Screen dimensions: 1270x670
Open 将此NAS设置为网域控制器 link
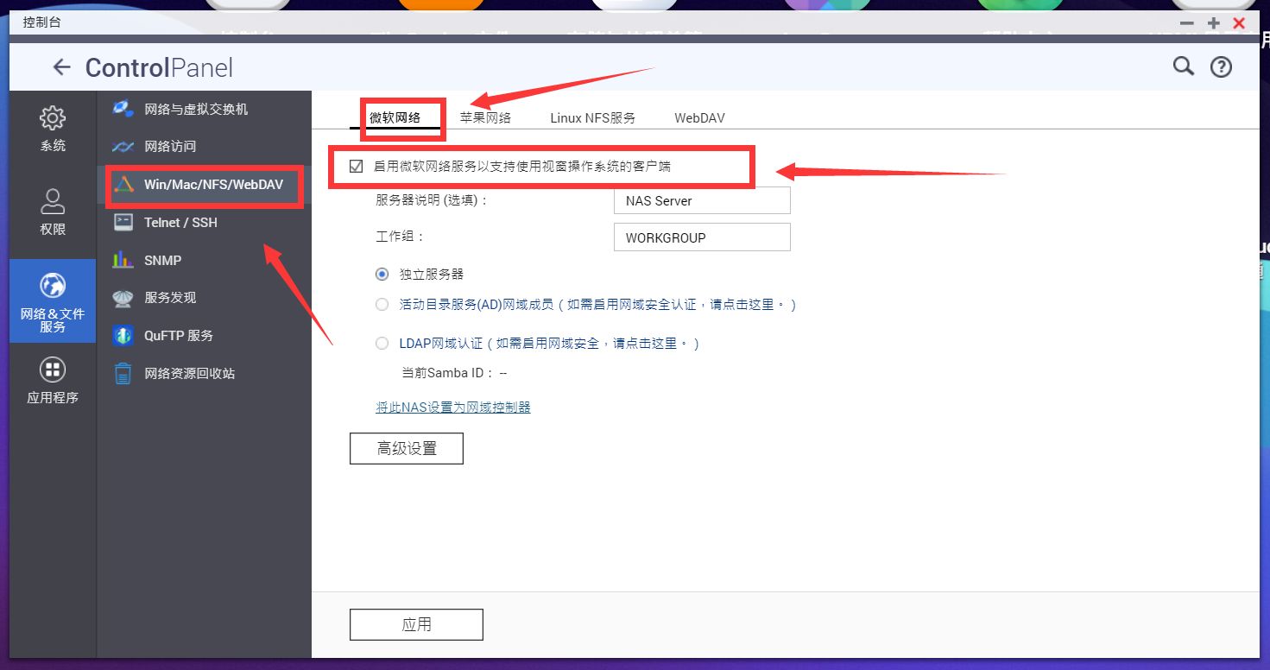click(x=453, y=408)
